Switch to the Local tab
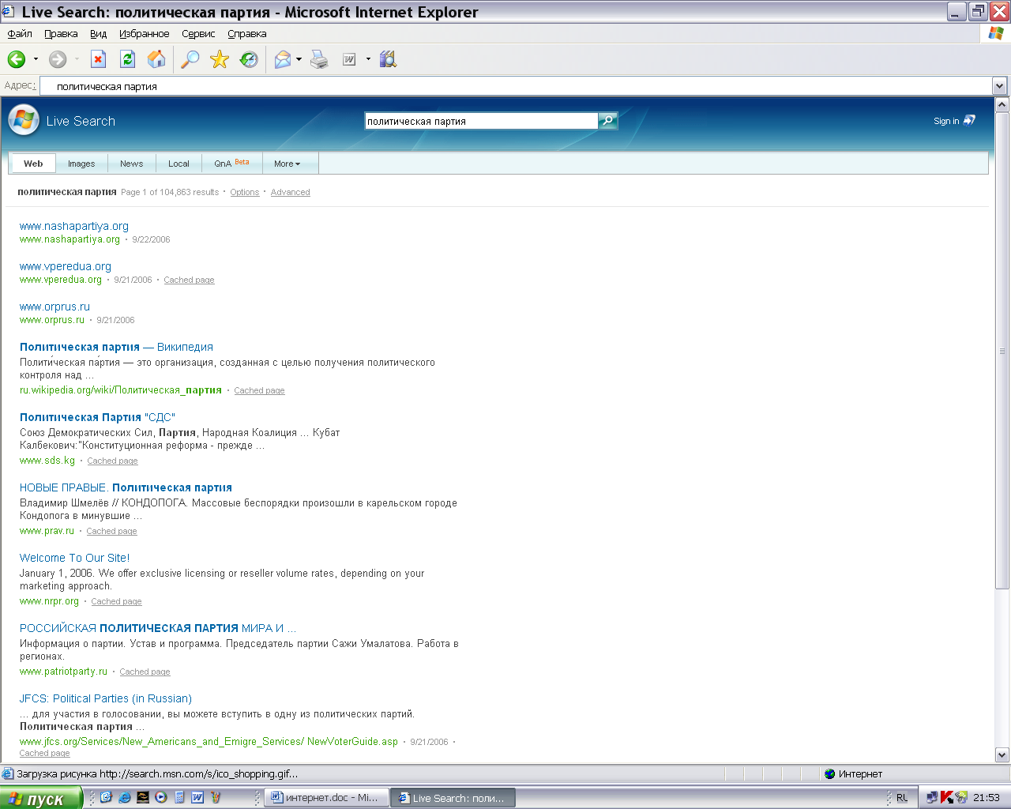 [x=179, y=164]
